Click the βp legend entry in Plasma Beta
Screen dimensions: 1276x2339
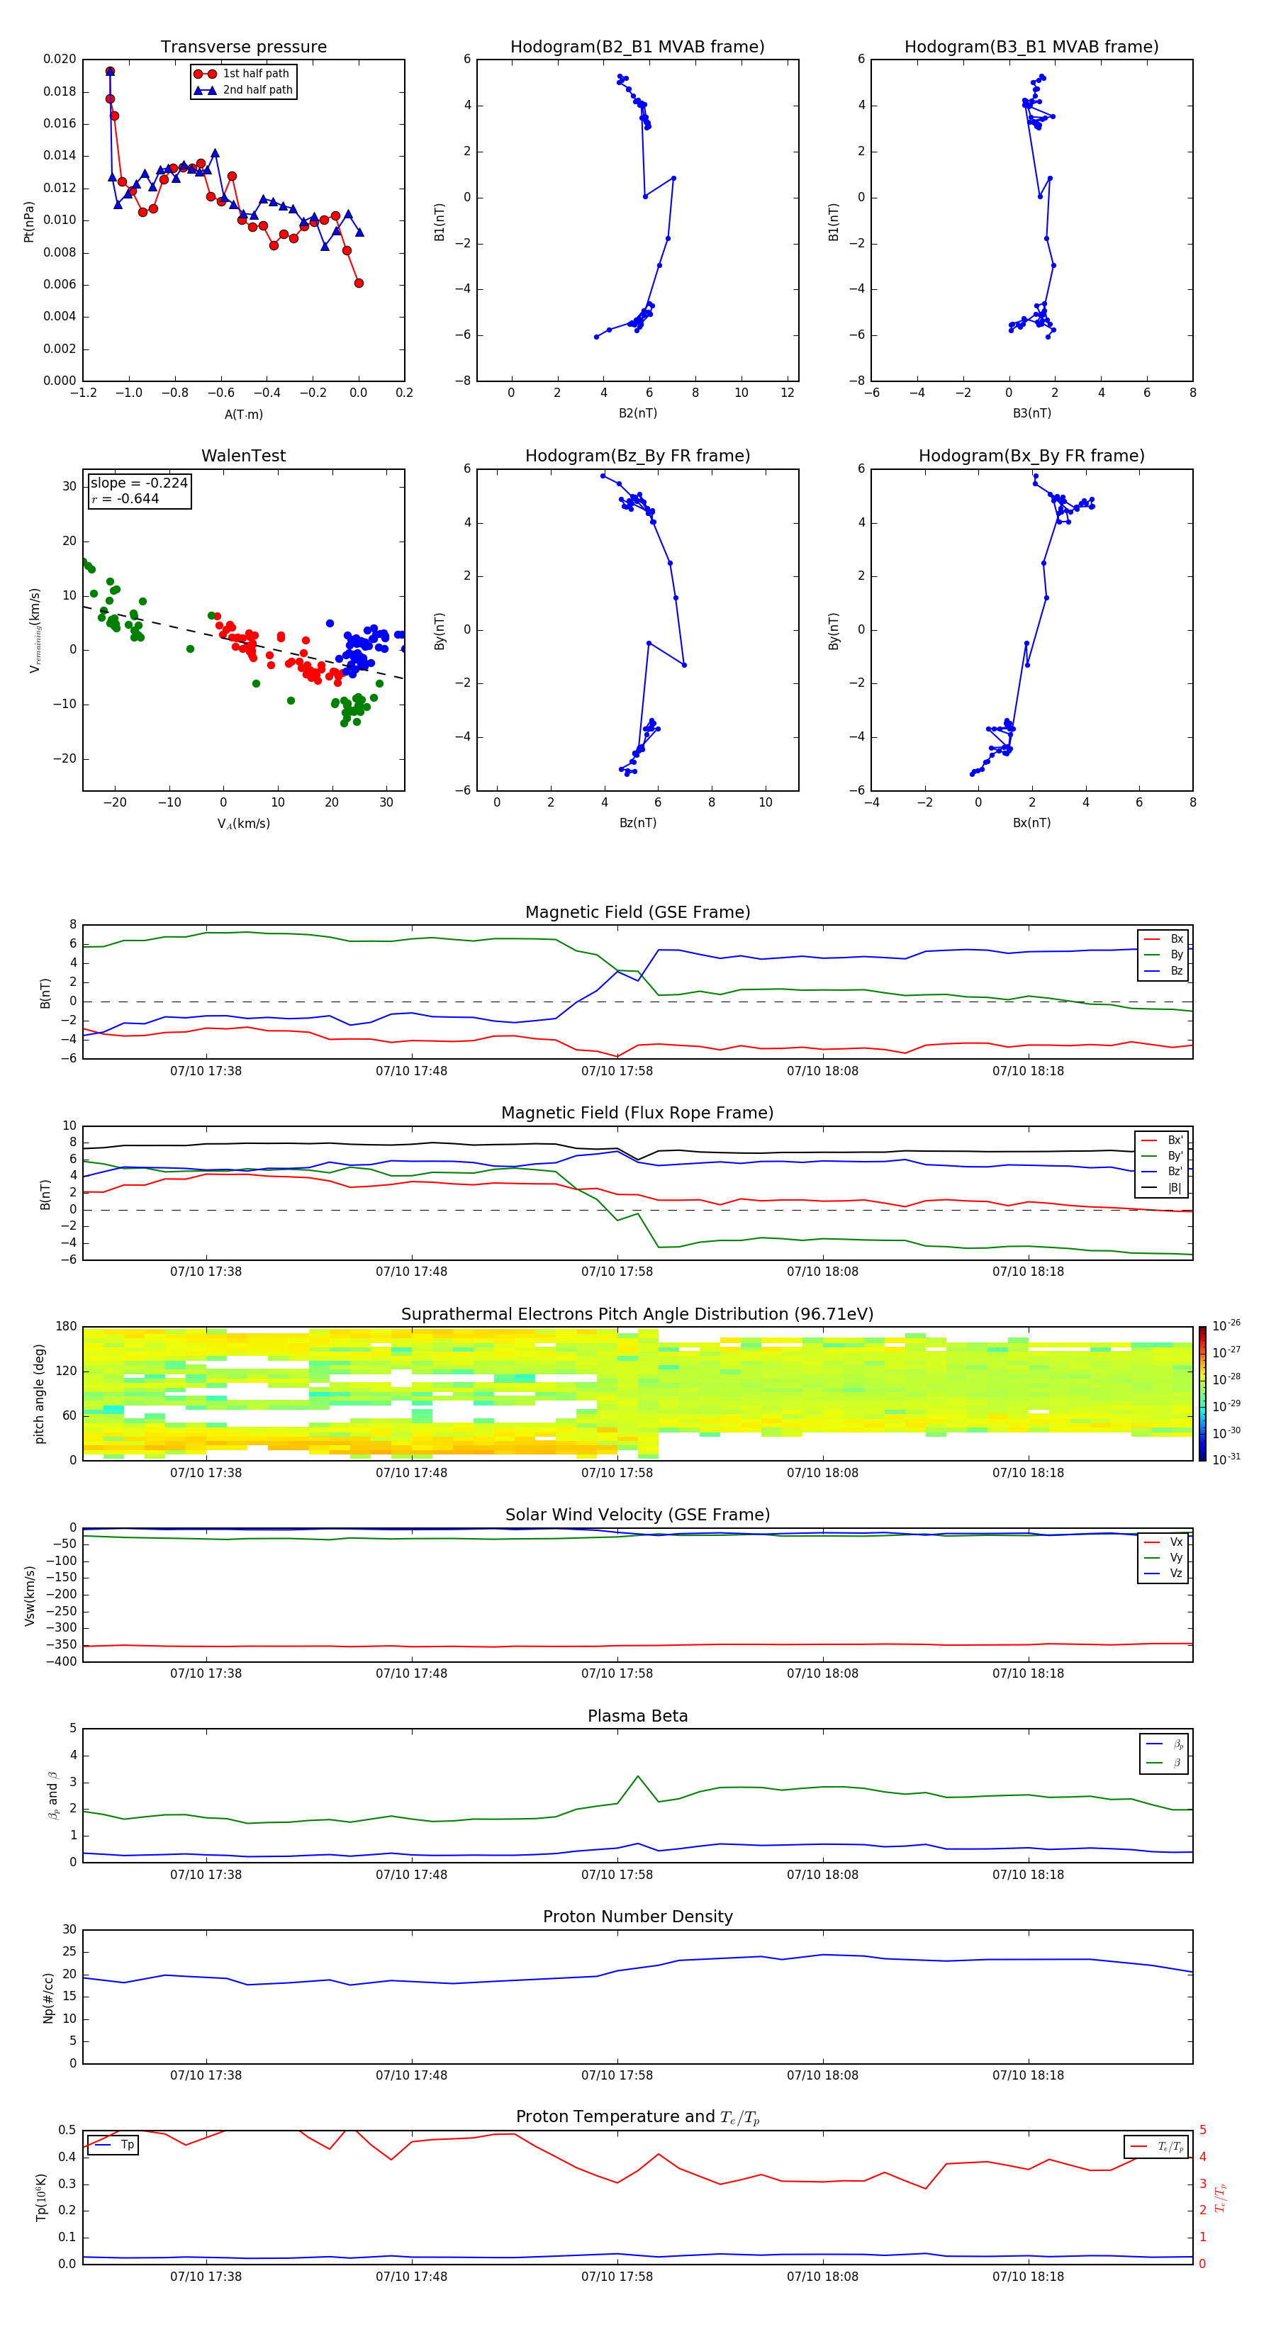click(x=1164, y=1744)
